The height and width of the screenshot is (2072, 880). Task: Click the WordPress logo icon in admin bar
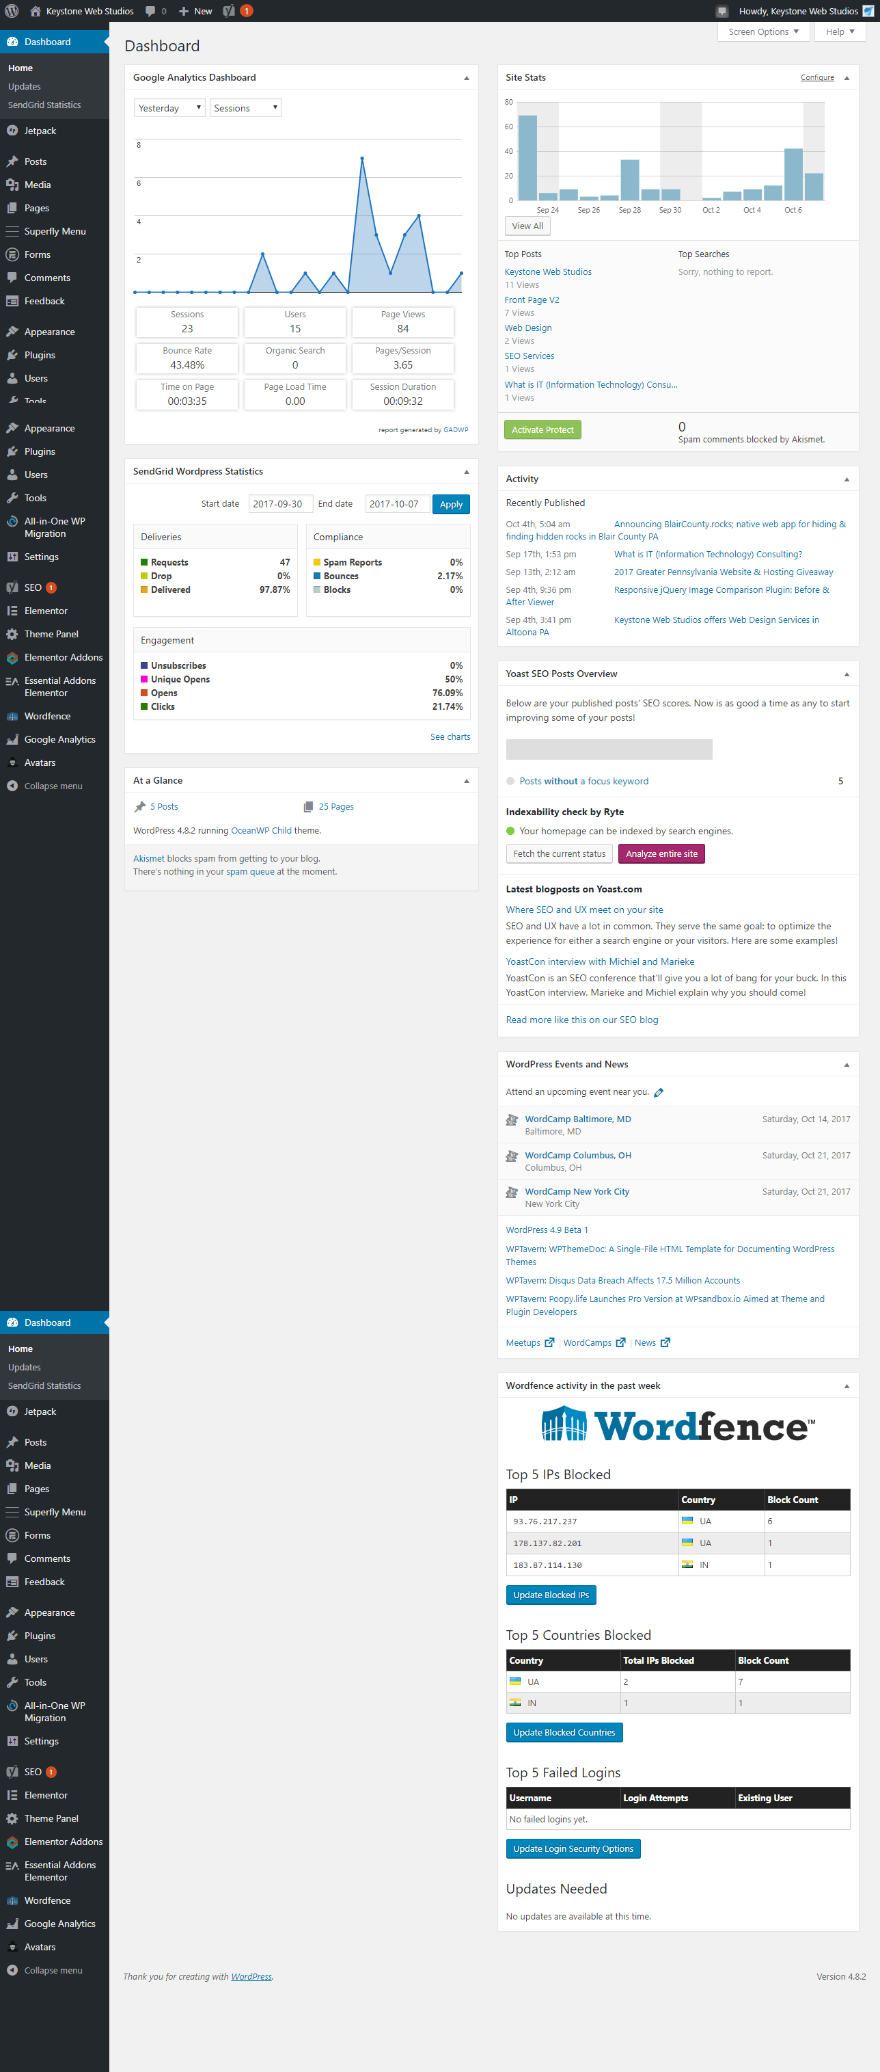click(x=11, y=11)
